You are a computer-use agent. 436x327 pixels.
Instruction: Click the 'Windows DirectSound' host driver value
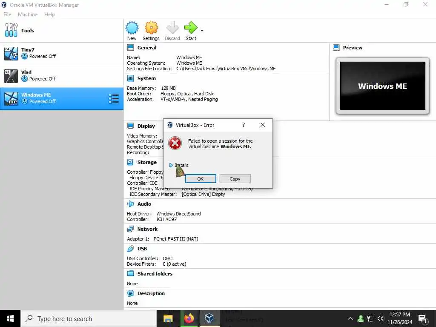tap(178, 214)
